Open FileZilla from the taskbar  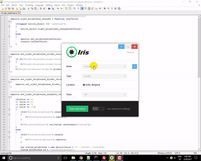coord(104,158)
